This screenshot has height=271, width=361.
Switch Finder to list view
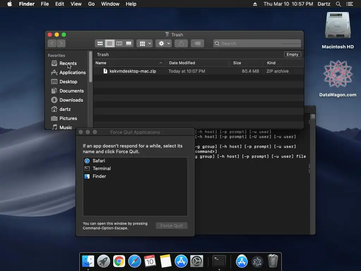pyautogui.click(x=110, y=43)
